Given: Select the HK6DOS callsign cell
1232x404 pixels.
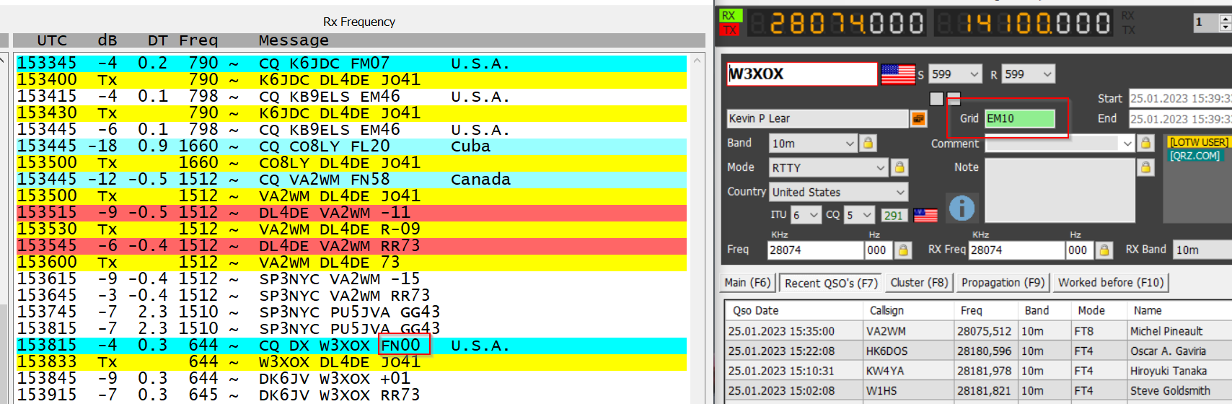Looking at the screenshot, I should click(908, 351).
